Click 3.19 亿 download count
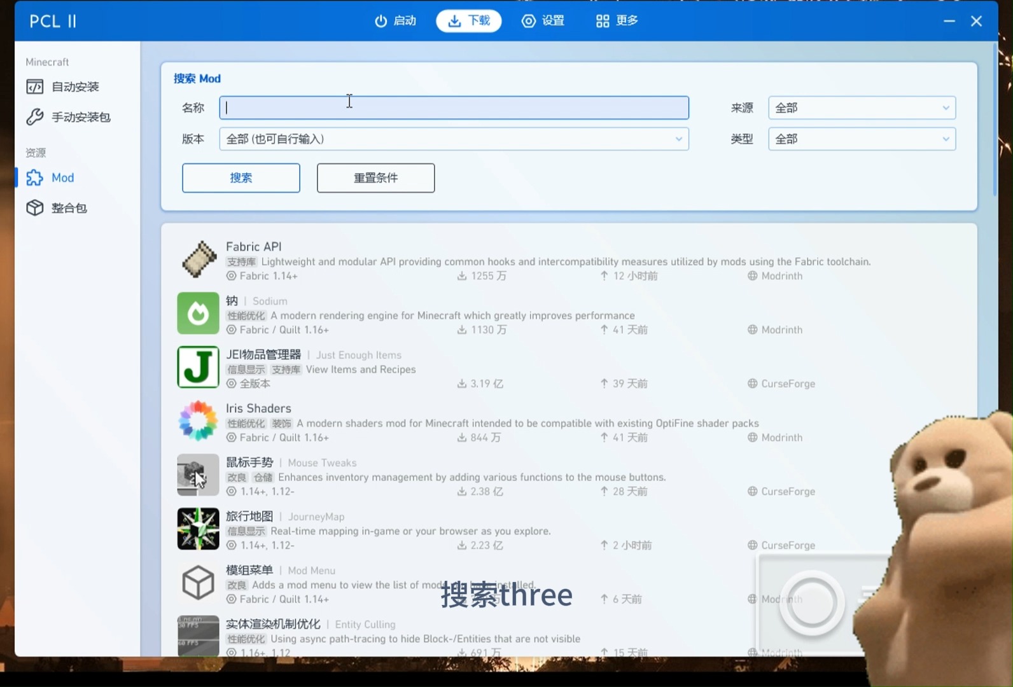Image resolution: width=1013 pixels, height=687 pixels. (x=480, y=384)
